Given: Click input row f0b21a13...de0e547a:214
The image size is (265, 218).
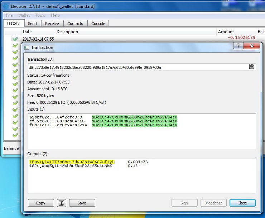Looking at the screenshot, I should pyautogui.click(x=103, y=125).
